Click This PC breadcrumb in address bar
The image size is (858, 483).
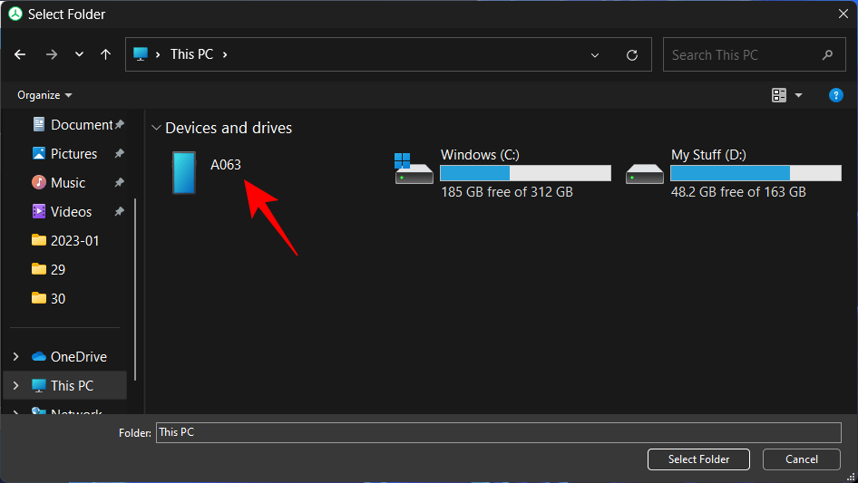point(191,54)
